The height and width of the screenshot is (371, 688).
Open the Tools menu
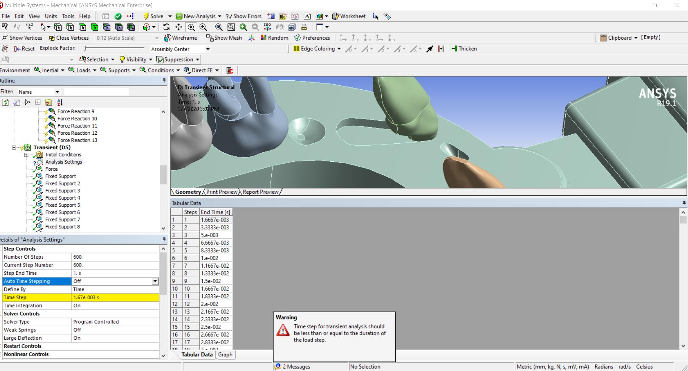coord(68,16)
